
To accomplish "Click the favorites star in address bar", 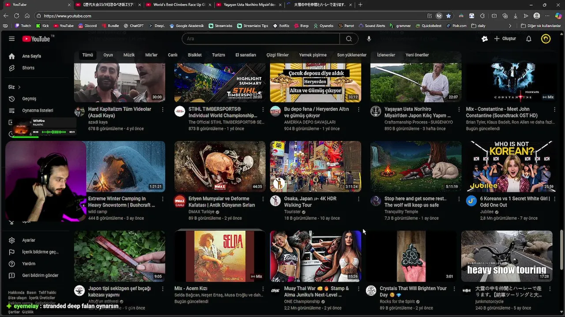I will (448, 16).
